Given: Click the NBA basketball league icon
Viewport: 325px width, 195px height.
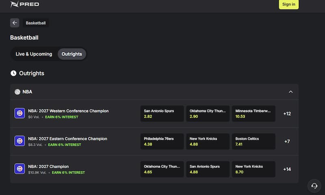Looking at the screenshot, I should [17, 92].
